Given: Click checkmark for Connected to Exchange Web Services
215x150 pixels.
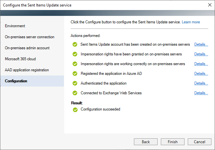Looking at the screenshot, I should coord(75,93).
